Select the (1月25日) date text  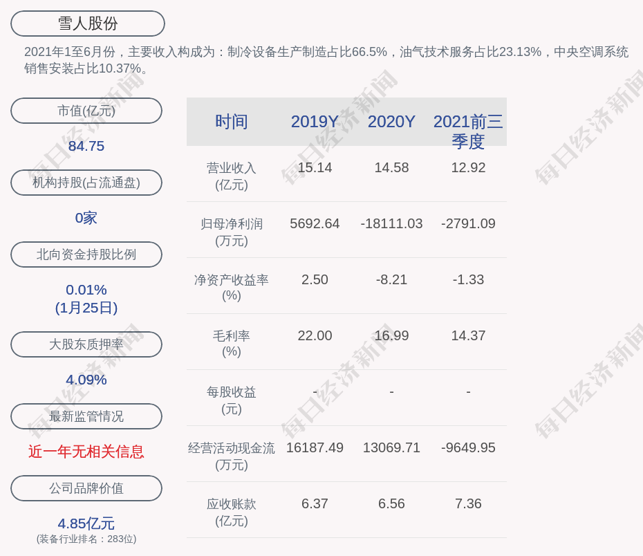coord(86,308)
